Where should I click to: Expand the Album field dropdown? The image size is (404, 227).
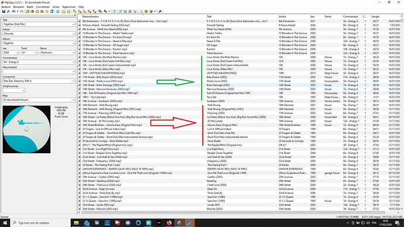click(x=73, y=43)
